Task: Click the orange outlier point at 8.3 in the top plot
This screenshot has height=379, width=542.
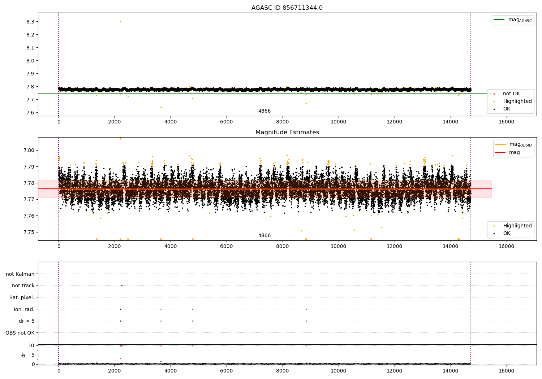Action: pyautogui.click(x=120, y=21)
